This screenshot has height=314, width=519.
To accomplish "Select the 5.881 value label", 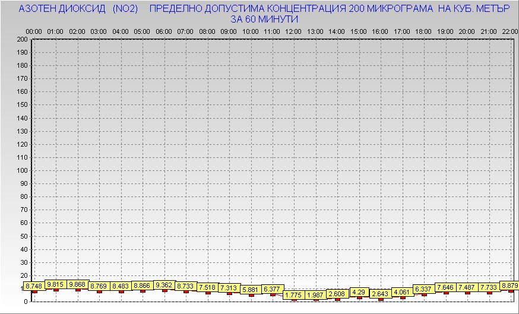I will (x=251, y=290).
